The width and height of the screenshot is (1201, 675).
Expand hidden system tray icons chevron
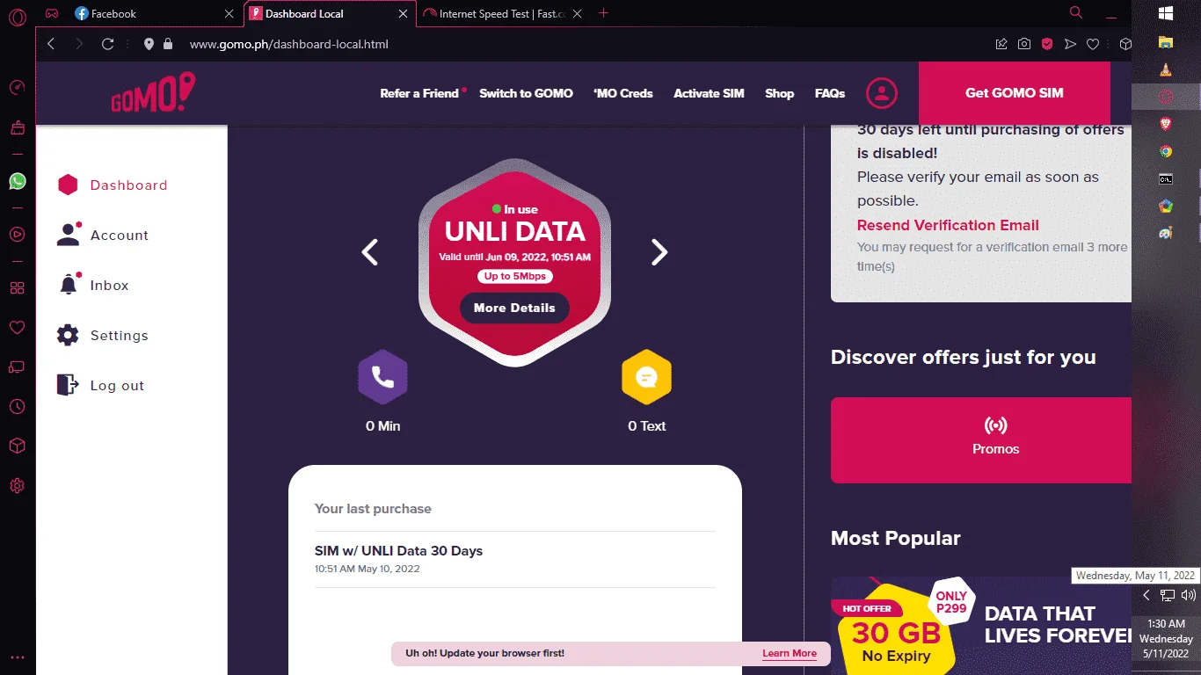coord(1146,595)
